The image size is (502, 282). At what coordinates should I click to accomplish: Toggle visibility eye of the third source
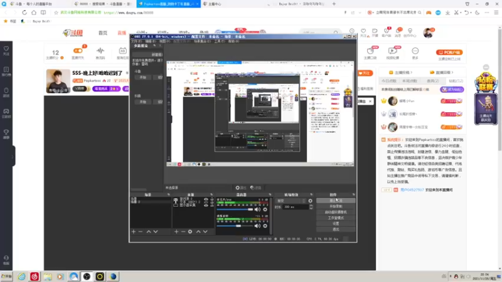[x=206, y=206]
